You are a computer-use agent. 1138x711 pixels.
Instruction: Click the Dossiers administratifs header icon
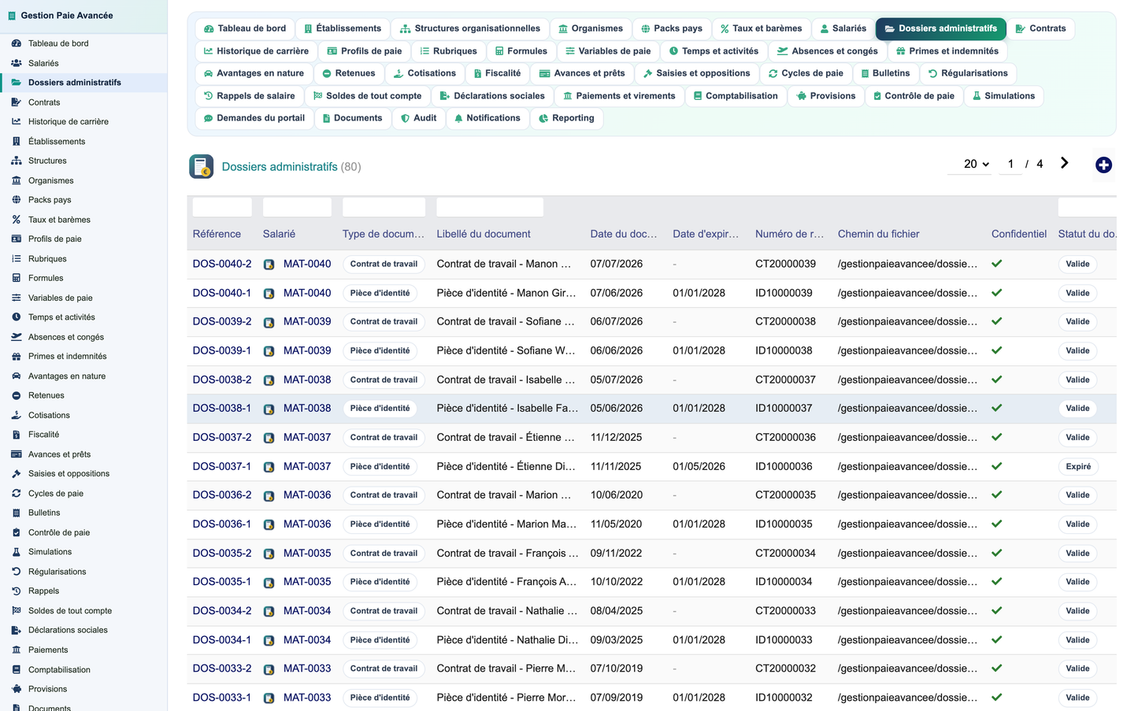point(202,166)
